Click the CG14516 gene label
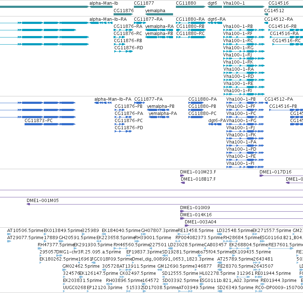Image resolution: width=303 pixels, height=293 pixels. (278, 3)
